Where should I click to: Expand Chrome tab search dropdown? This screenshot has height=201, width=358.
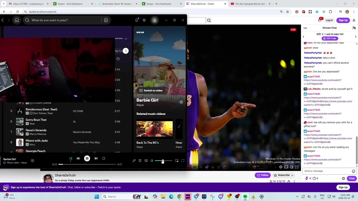click(4, 4)
